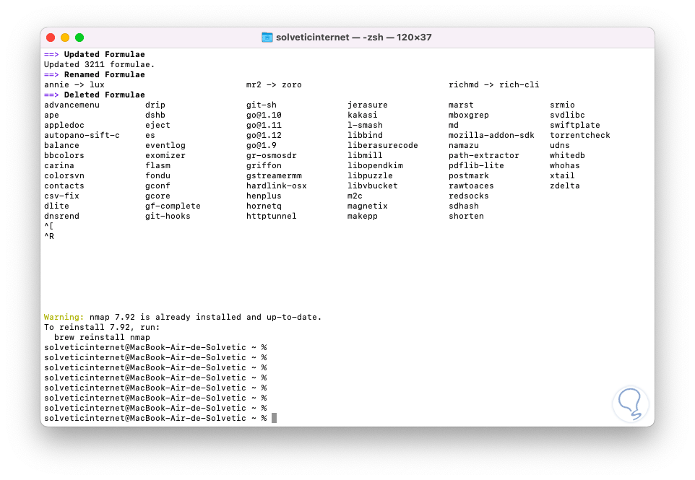Viewport: 695px width, 480px height.
Task: Click the 'To reinstall 7.92, run:' line
Action: point(102,327)
